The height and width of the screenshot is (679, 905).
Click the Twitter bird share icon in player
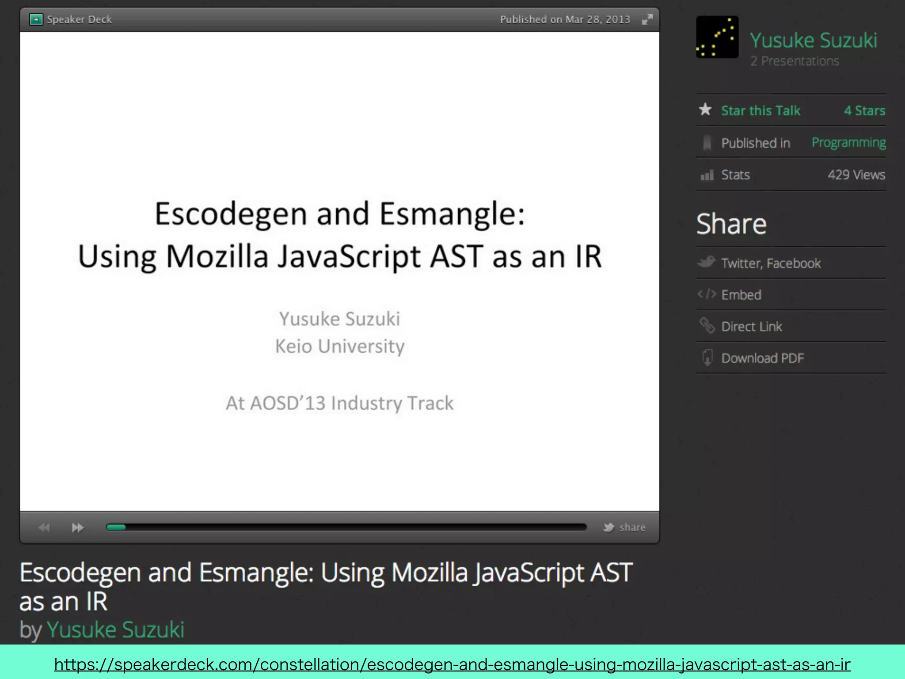coord(609,527)
